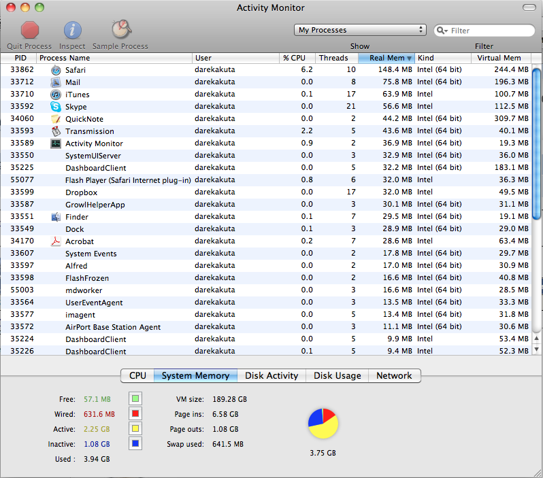Sort by the % CPU column header
This screenshot has width=543, height=478.
(297, 58)
